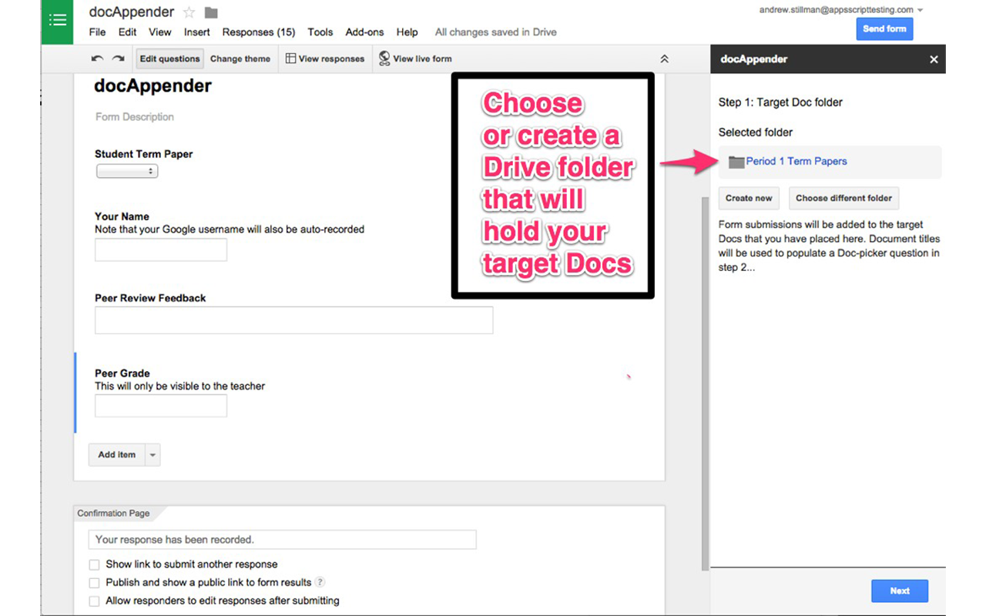Open the Responses (15) menu
986x616 pixels.
pyautogui.click(x=259, y=32)
